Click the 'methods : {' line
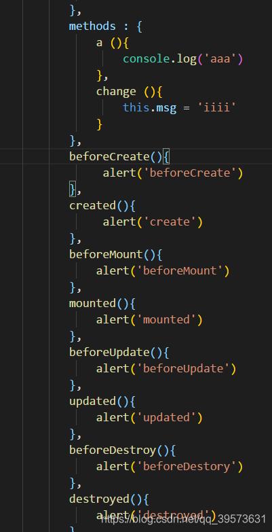 [106, 26]
